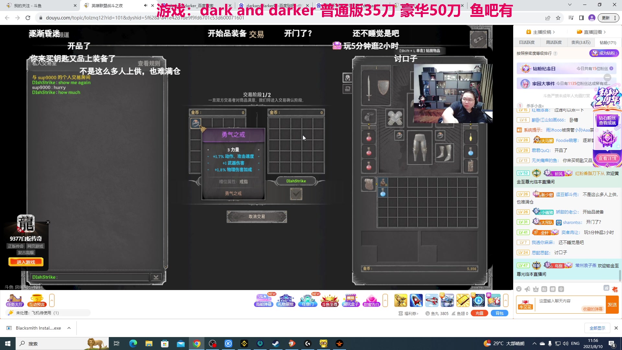
Task: Open the emoji picker in chat
Action: (x=519, y=289)
